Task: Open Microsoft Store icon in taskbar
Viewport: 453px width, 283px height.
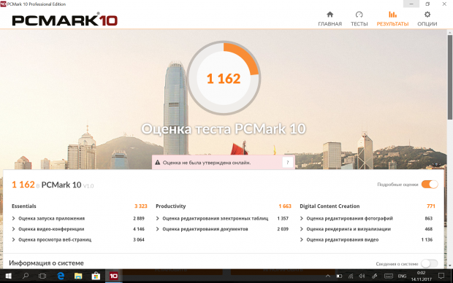Action: (x=96, y=276)
